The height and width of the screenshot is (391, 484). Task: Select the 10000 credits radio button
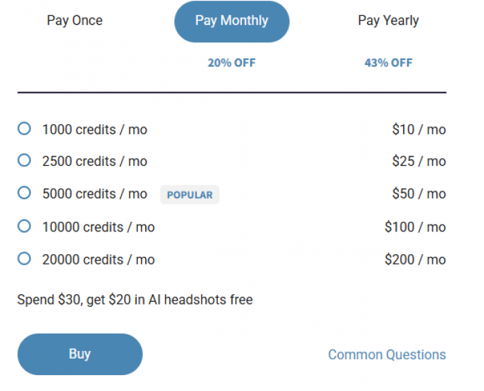[24, 226]
